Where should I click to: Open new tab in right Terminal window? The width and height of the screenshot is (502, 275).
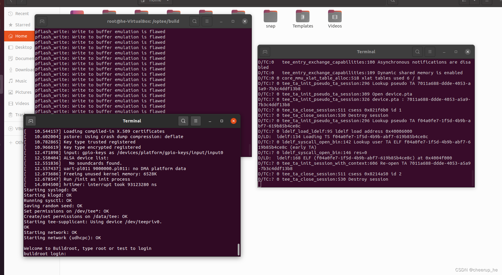click(x=265, y=52)
